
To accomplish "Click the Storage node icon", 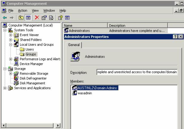I will pos(10,69).
